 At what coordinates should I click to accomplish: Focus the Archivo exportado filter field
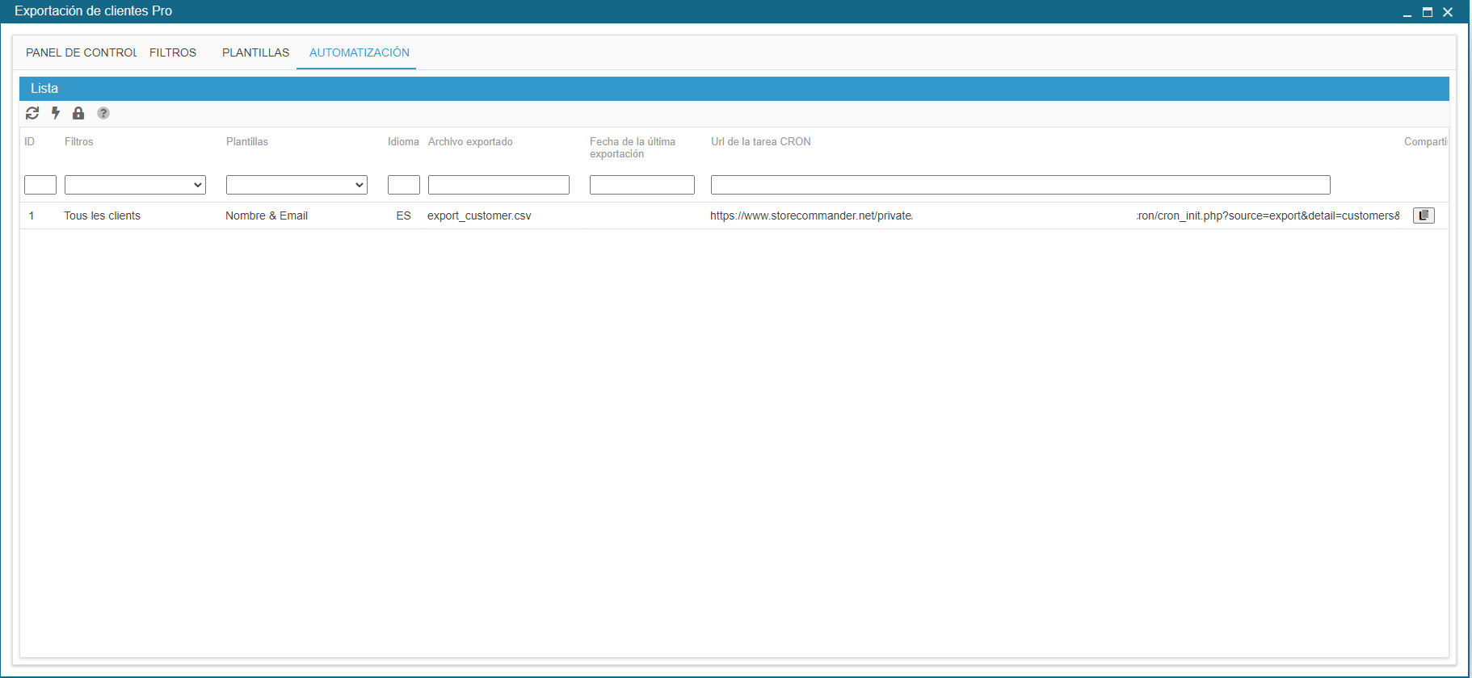pos(498,185)
